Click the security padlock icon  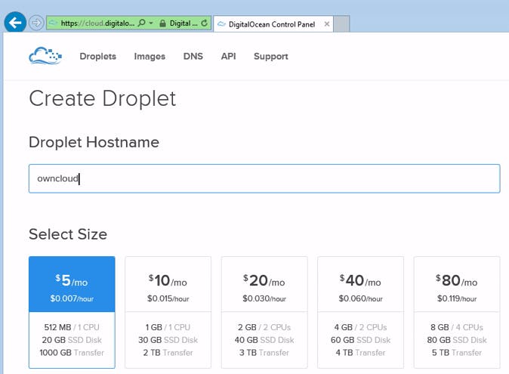tap(162, 23)
